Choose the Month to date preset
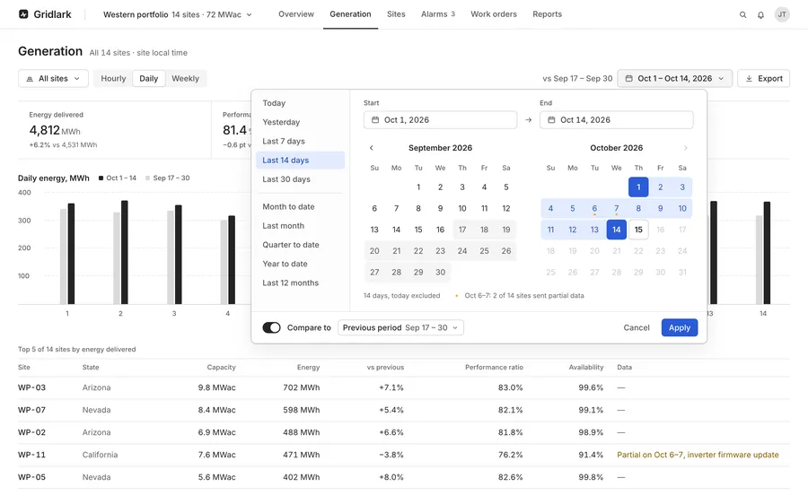 pyautogui.click(x=300, y=206)
